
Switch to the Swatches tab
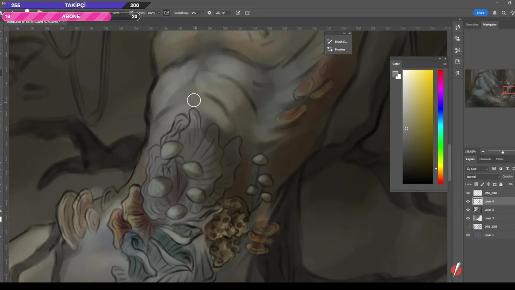[472, 25]
